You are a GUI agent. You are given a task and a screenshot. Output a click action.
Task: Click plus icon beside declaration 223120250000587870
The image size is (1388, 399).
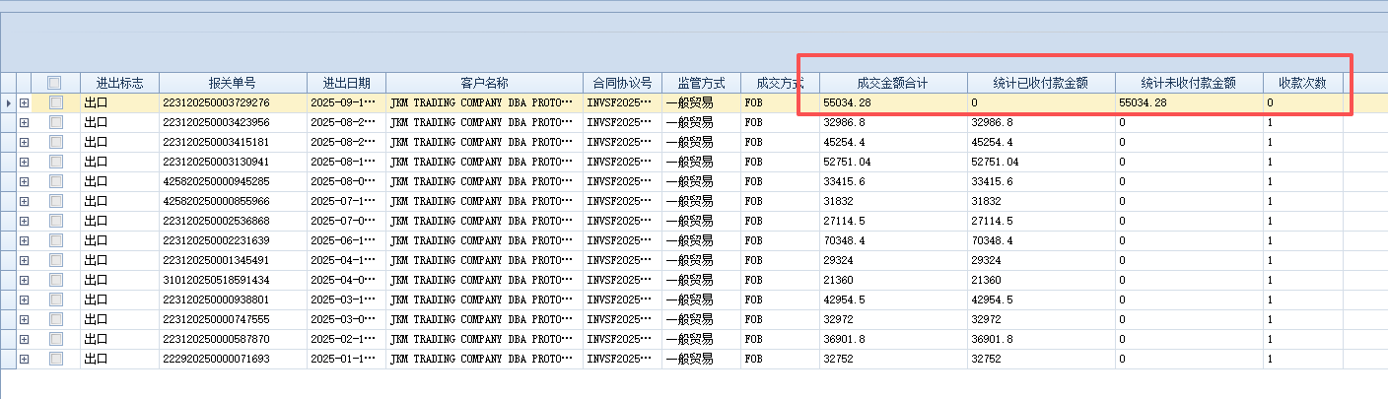[25, 339]
